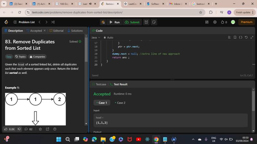
Task: Open the Editorial tab
Action: pos(57,30)
